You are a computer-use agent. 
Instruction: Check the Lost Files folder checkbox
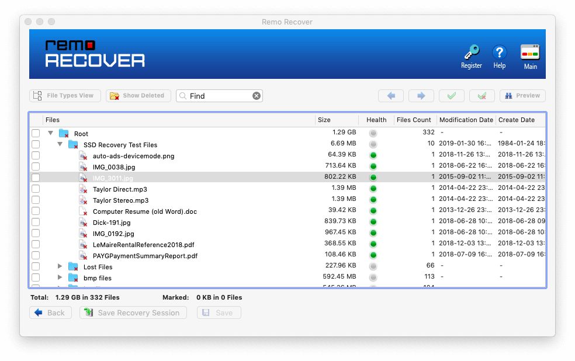[x=36, y=266]
